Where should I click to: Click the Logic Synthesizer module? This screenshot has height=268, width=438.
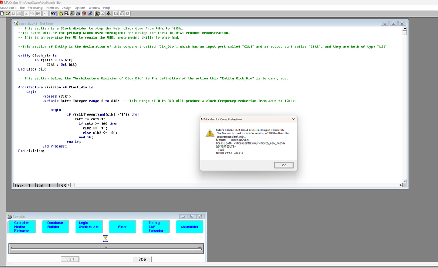(x=89, y=226)
